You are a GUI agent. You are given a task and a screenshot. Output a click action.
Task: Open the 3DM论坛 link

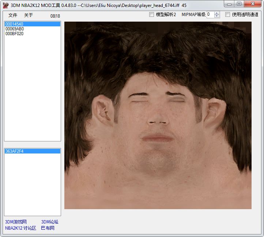[x=50, y=222]
